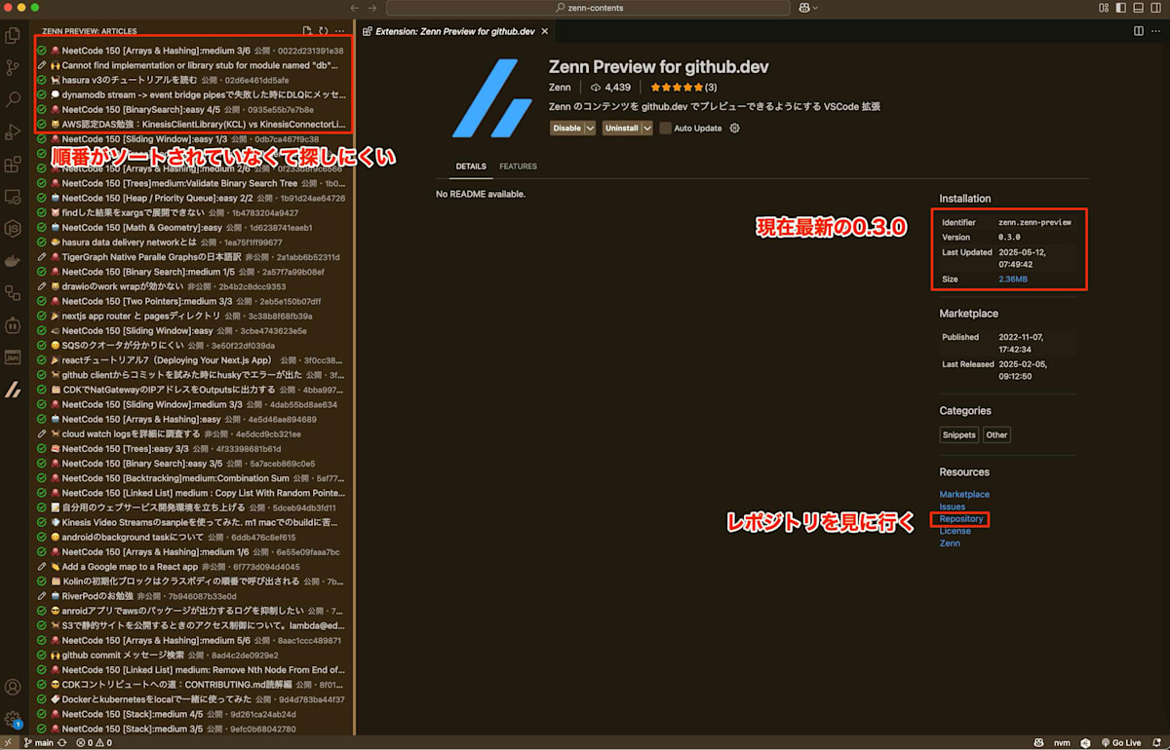The width and height of the screenshot is (1170, 750).
Task: Open notifications bell in status bar
Action: click(1158, 742)
